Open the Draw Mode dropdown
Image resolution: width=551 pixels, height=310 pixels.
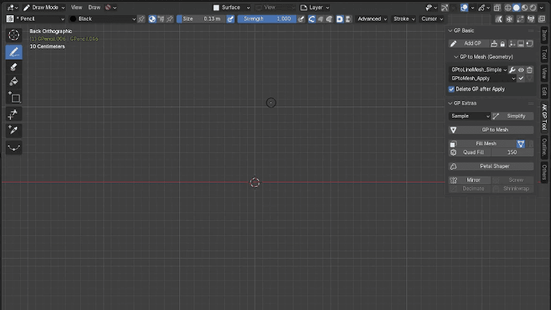pyautogui.click(x=44, y=8)
